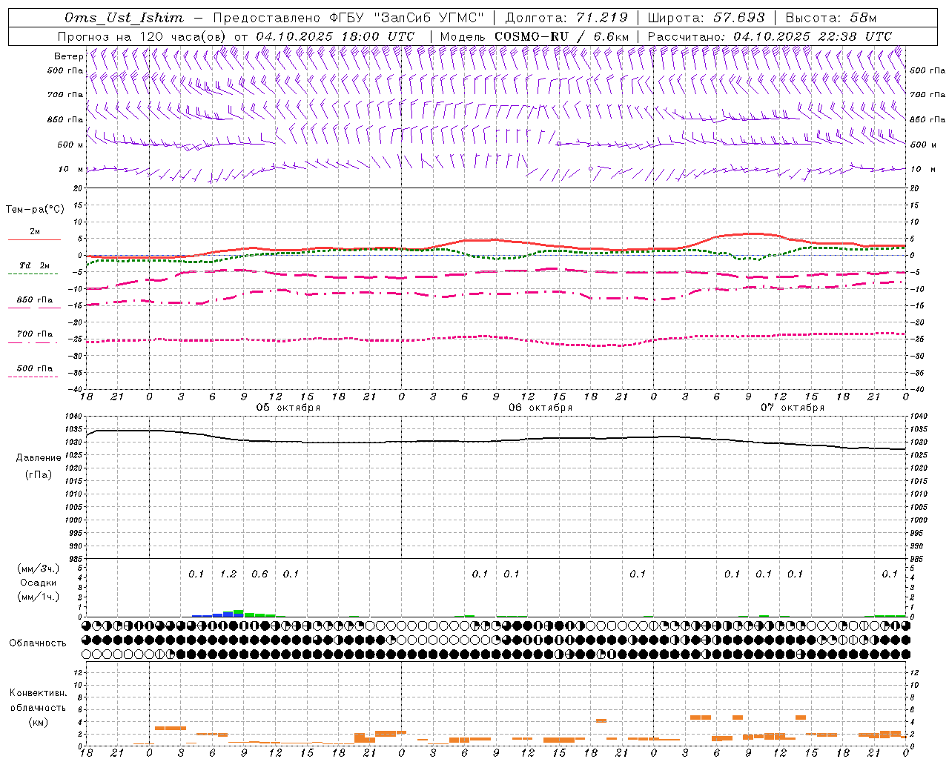949x759 pixels.
Task: Click the "(км)" unit under convective cloudiness
Action: pos(38,721)
